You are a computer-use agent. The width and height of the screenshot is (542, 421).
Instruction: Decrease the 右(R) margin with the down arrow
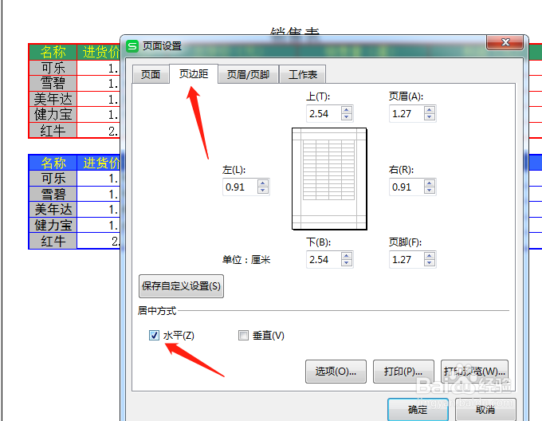430,190
